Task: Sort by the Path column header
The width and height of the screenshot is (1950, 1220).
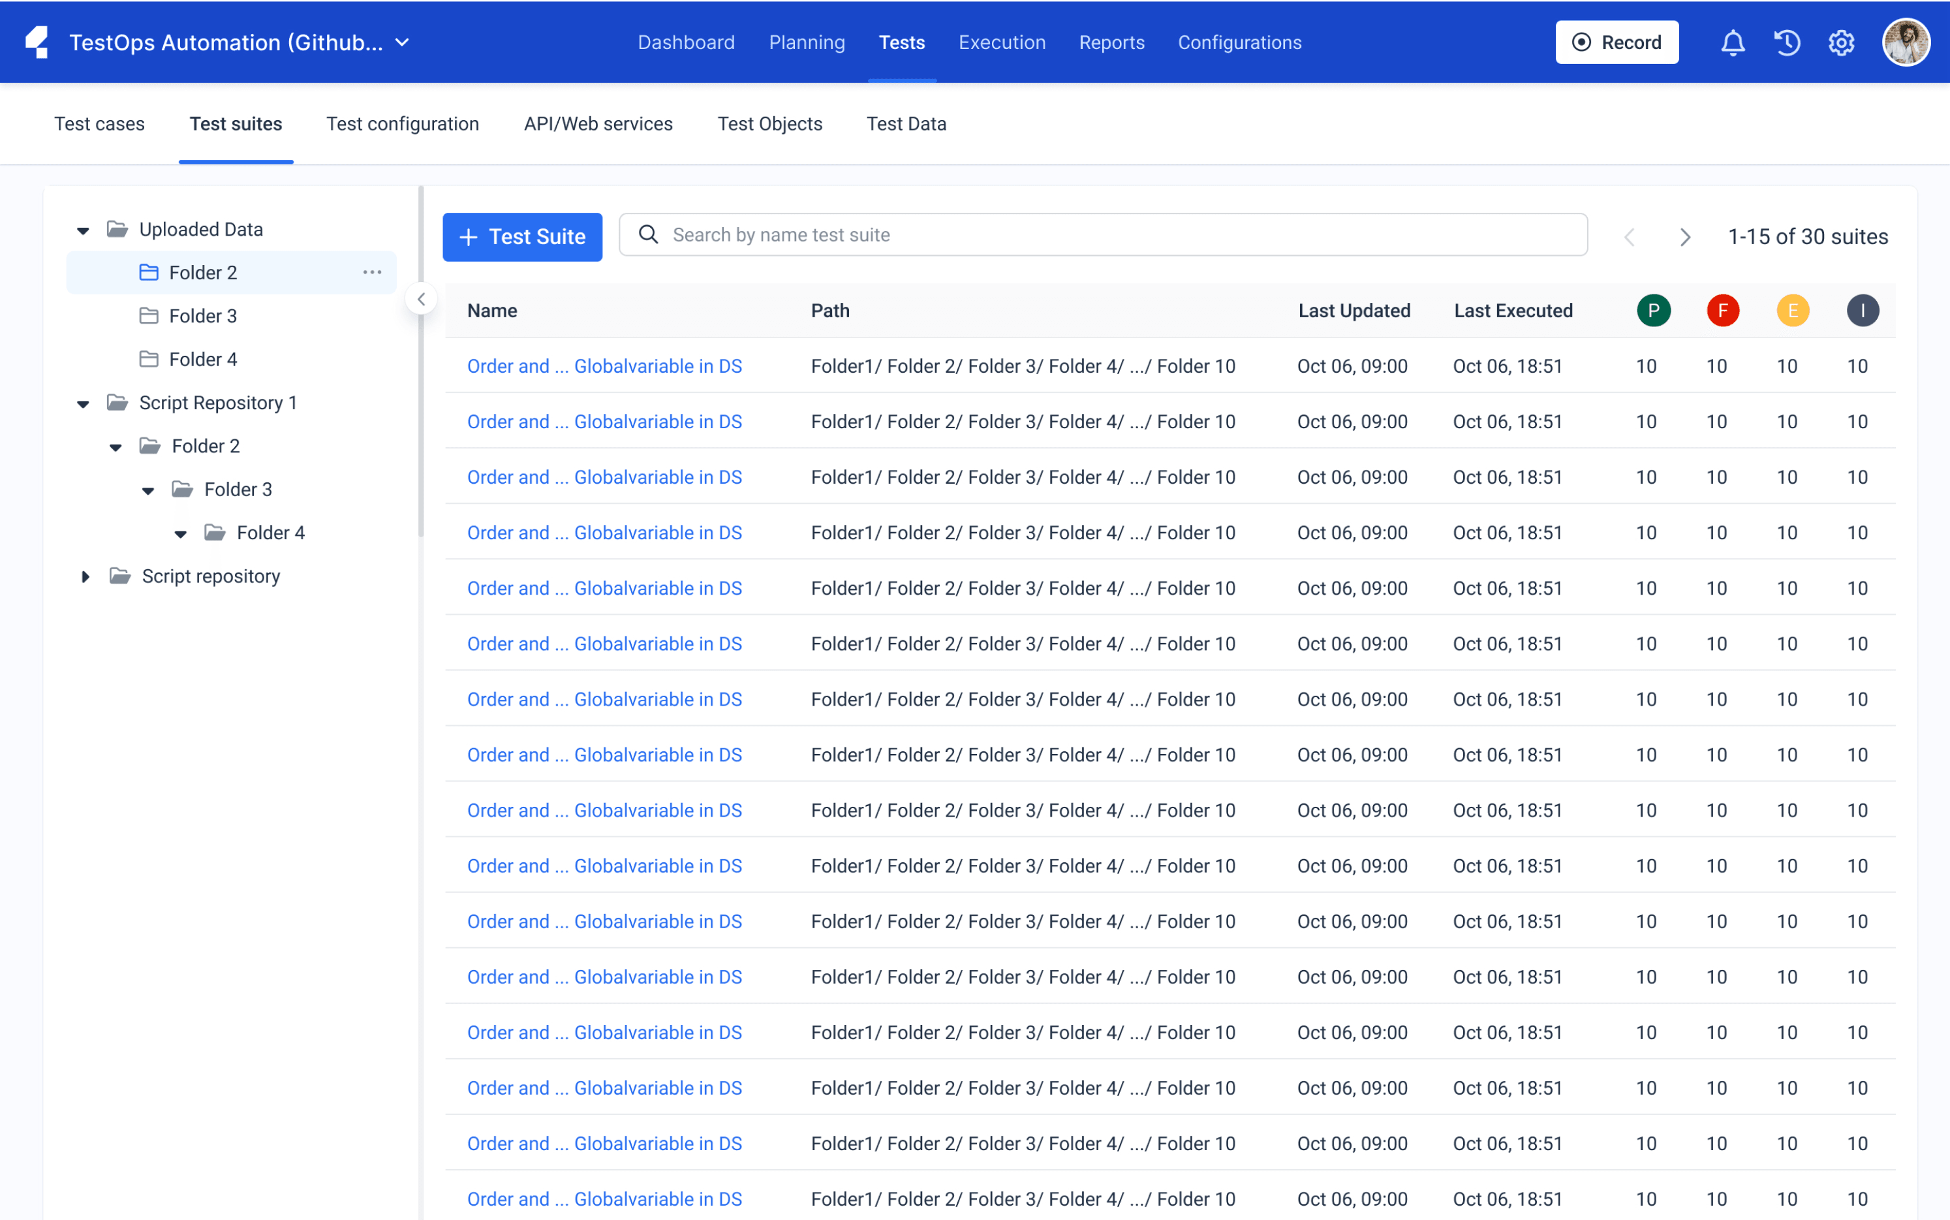Action: pyautogui.click(x=830, y=311)
